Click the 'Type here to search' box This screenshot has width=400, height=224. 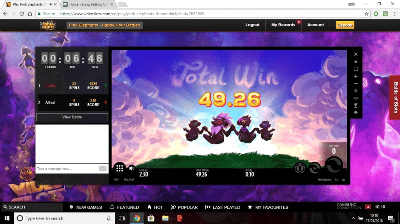tap(64, 218)
